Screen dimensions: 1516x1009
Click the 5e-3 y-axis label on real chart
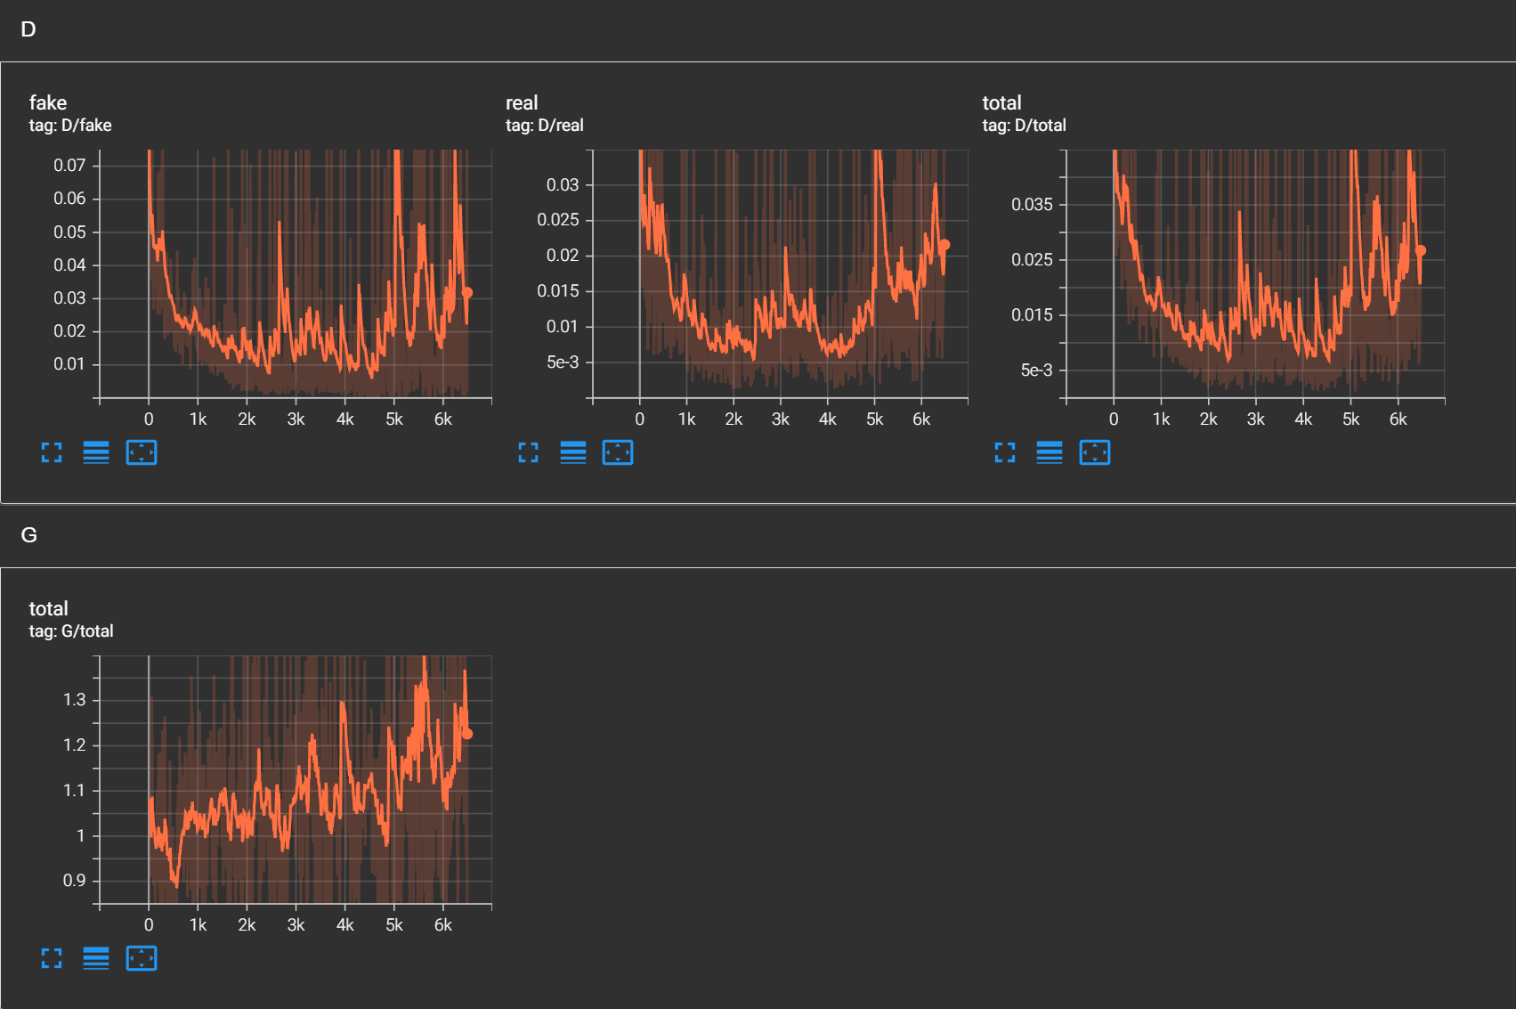point(563,362)
